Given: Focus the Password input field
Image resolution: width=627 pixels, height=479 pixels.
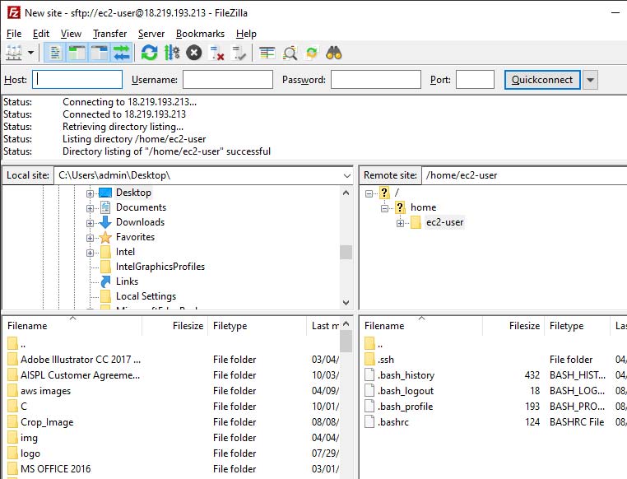Looking at the screenshot, I should (376, 80).
